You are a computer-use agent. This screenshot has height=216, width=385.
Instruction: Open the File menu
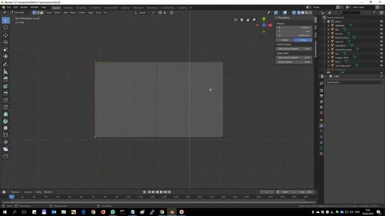(9, 7)
